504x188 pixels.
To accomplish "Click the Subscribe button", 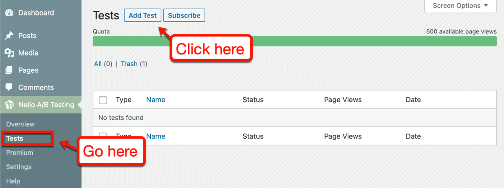I will (184, 15).
